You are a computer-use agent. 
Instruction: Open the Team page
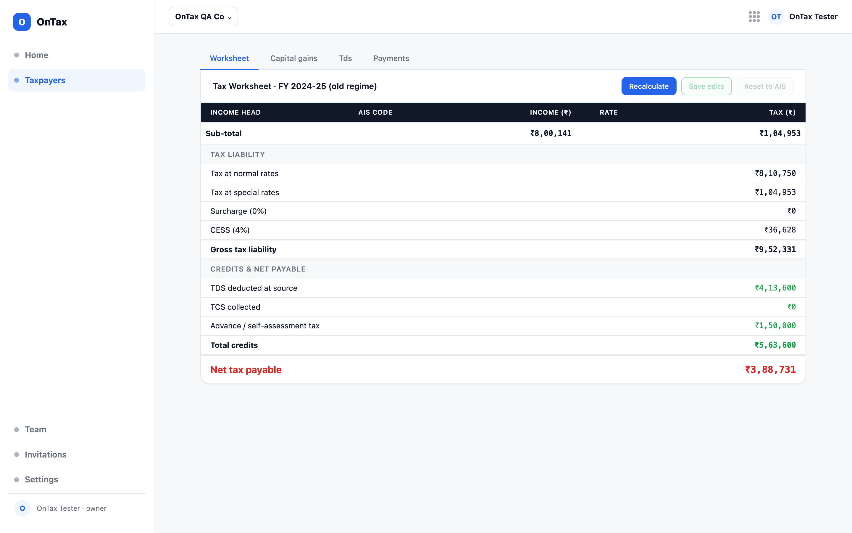[77, 429]
